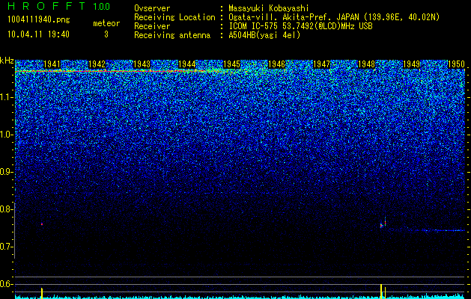Click the 1950 time marker

[x=456, y=64]
